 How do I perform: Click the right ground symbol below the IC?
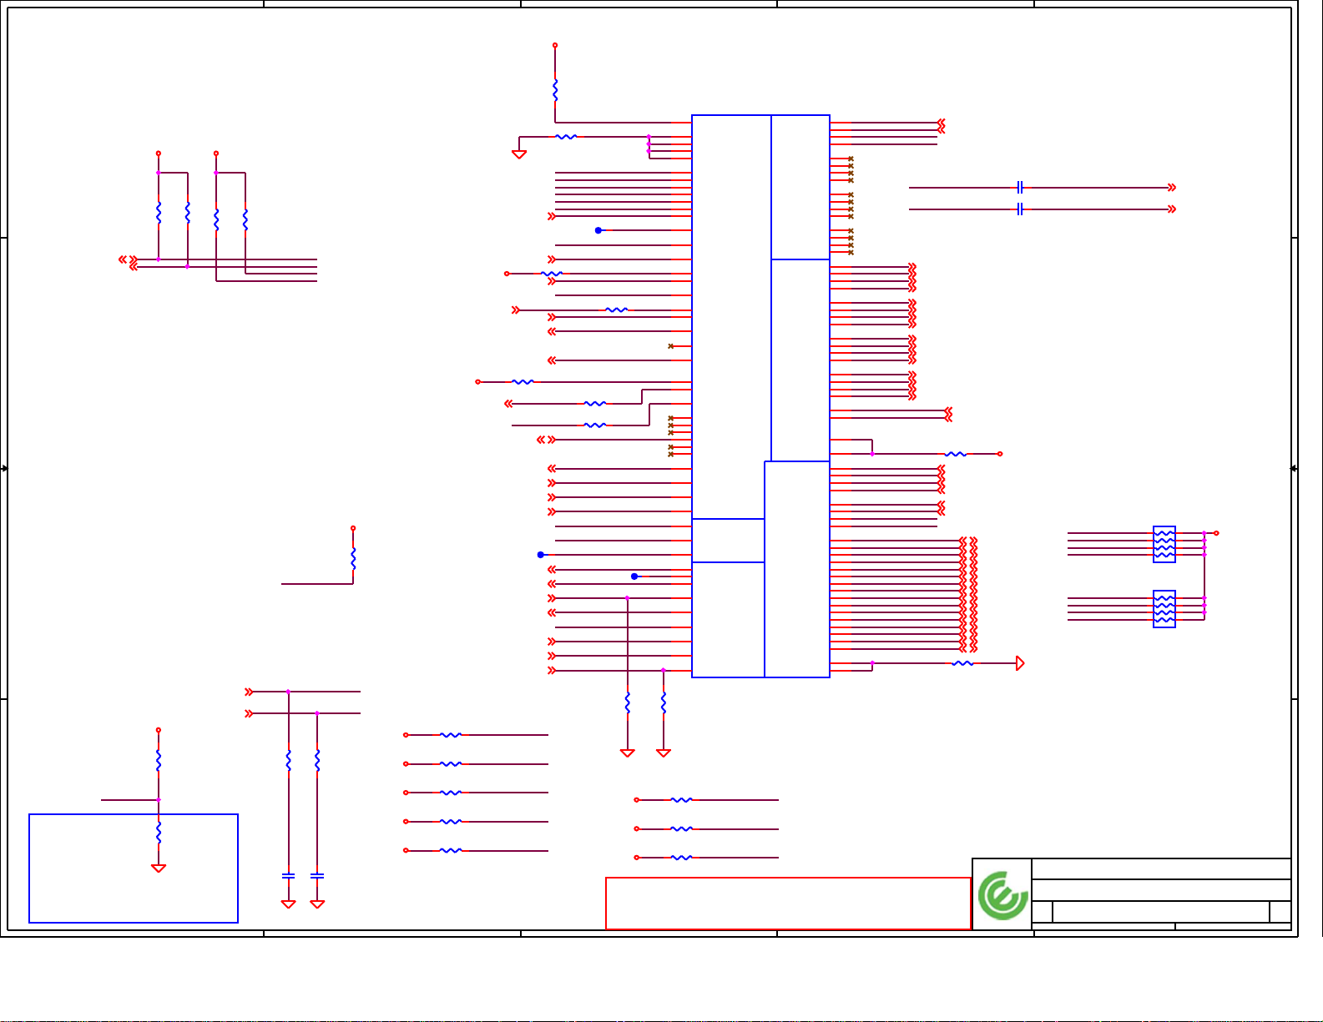click(x=664, y=753)
